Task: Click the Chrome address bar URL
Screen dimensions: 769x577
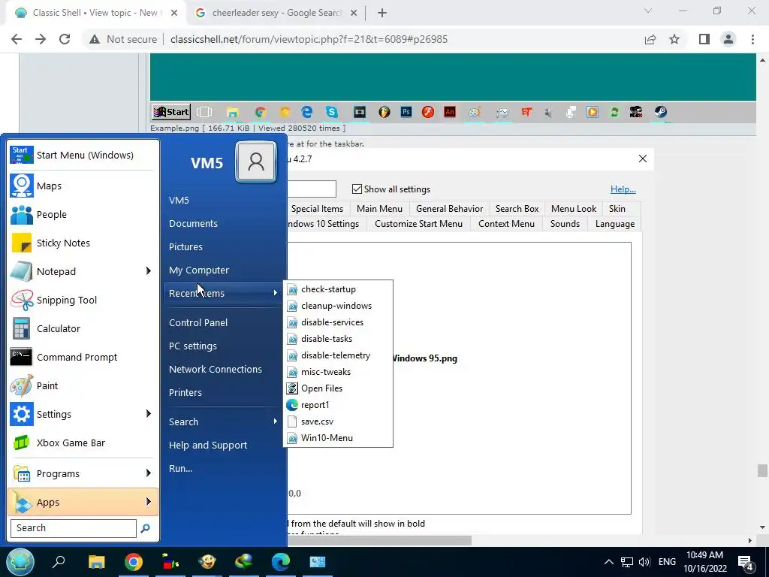Action: [309, 39]
